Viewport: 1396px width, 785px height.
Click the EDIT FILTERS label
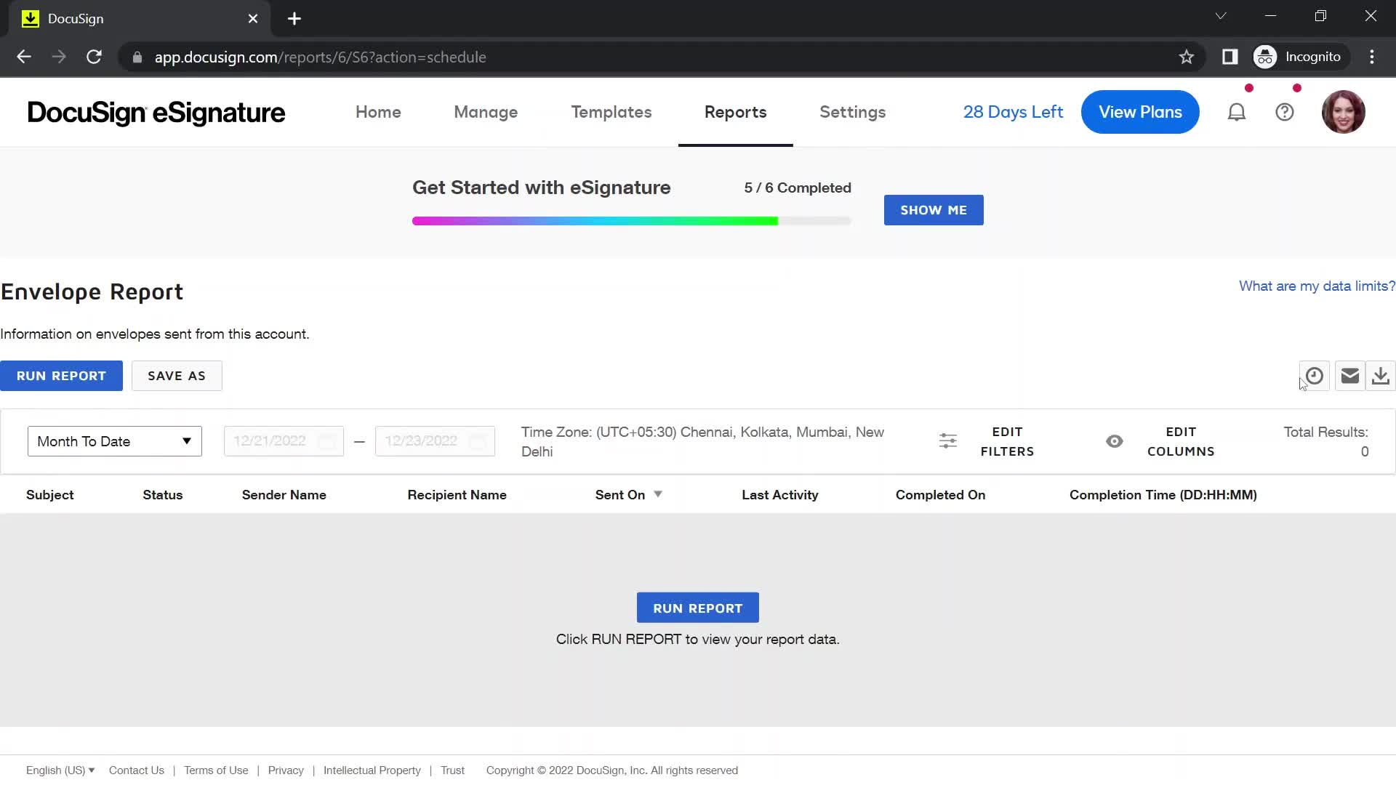point(1007,441)
